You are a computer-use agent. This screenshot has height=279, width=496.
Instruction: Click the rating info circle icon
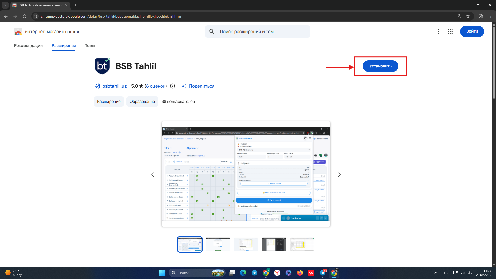173,86
